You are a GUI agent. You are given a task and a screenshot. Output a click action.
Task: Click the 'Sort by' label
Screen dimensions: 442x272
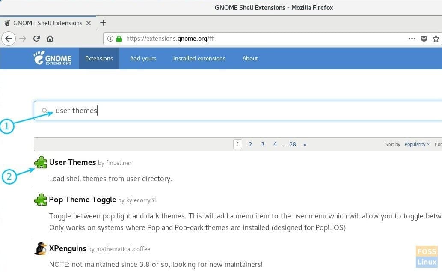(392, 144)
